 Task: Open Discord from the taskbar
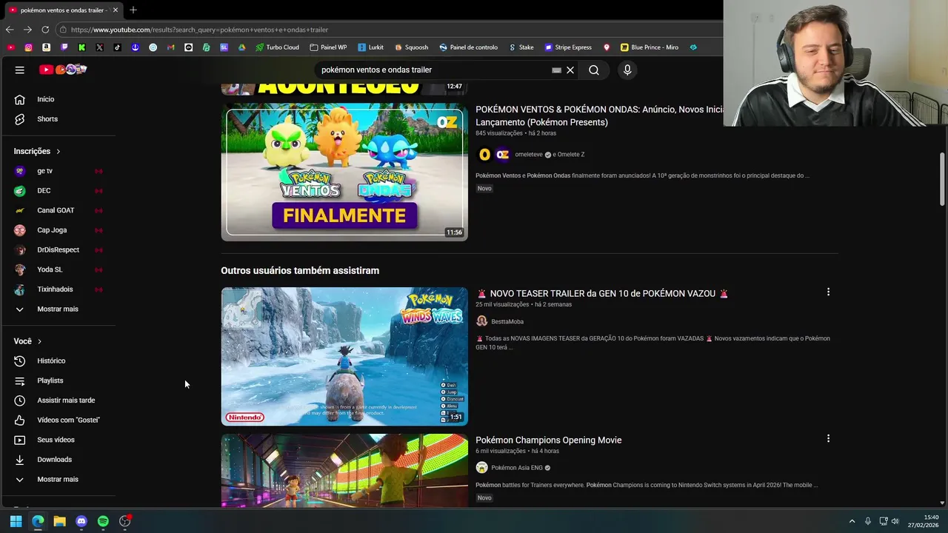[81, 521]
